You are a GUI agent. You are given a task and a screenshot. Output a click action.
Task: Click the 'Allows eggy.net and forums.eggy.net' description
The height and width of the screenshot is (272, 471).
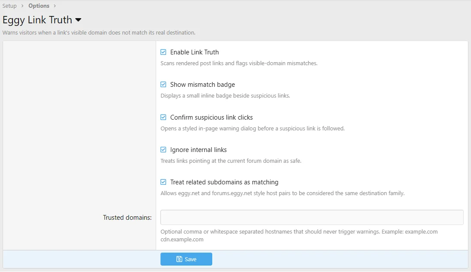pyautogui.click(x=283, y=193)
